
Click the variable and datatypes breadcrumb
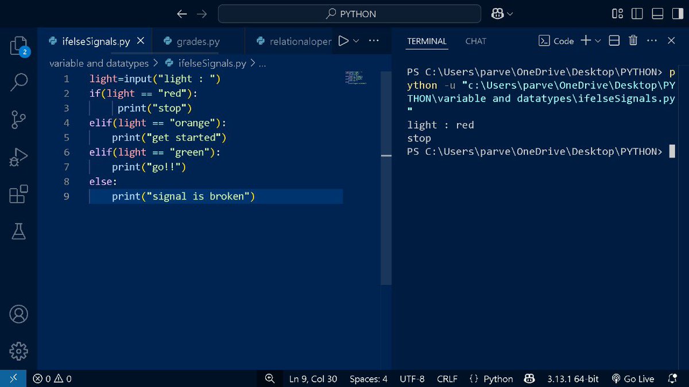[99, 63]
